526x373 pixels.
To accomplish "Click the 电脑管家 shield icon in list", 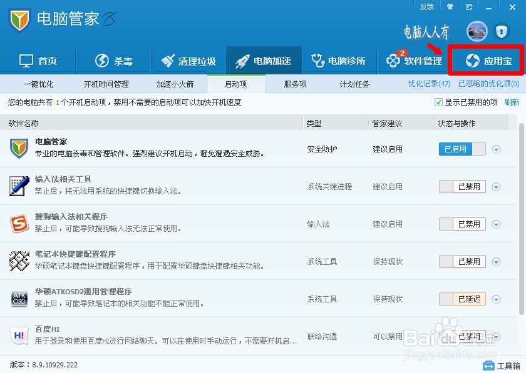I will (19, 148).
